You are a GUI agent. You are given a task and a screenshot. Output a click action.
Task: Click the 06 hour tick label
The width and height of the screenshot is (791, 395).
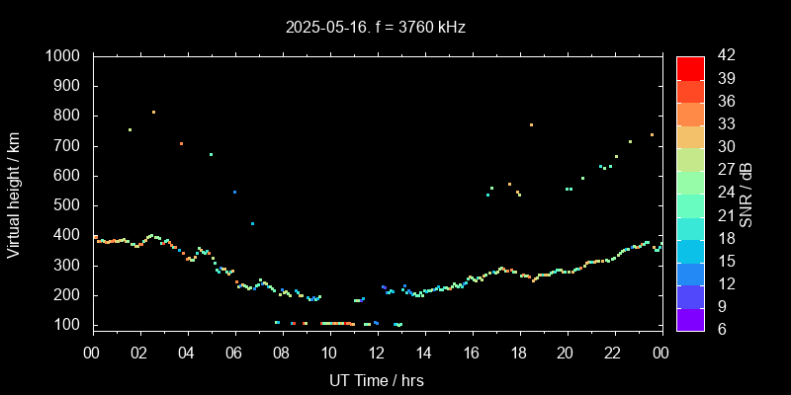click(234, 352)
